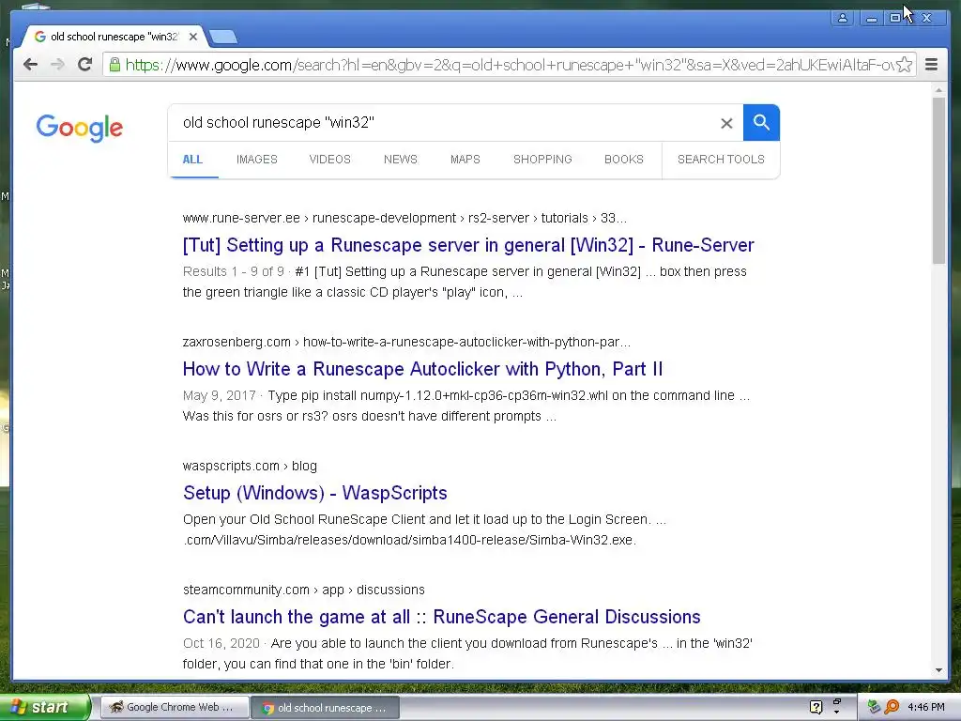Image resolution: width=961 pixels, height=721 pixels.
Task: Clear the search box with the X icon
Action: coord(726,123)
